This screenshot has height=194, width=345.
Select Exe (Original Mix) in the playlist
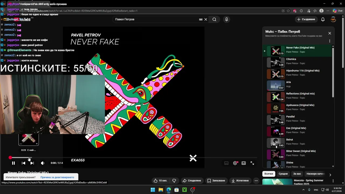tap(297, 131)
